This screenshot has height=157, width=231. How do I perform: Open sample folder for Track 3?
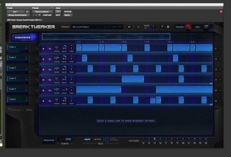[x=50, y=70]
